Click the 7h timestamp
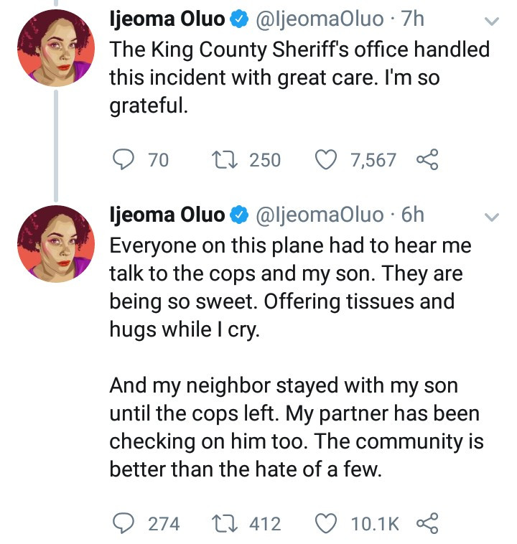 click(413, 20)
